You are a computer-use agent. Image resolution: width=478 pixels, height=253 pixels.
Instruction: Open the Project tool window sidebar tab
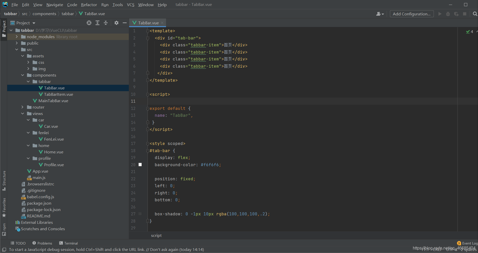pyautogui.click(x=4, y=29)
